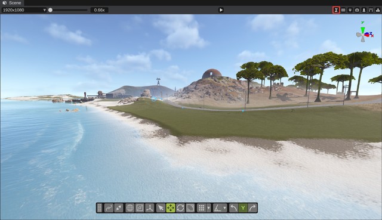Select the rotate tool icon
The height and width of the screenshot is (220, 382).
(180, 208)
